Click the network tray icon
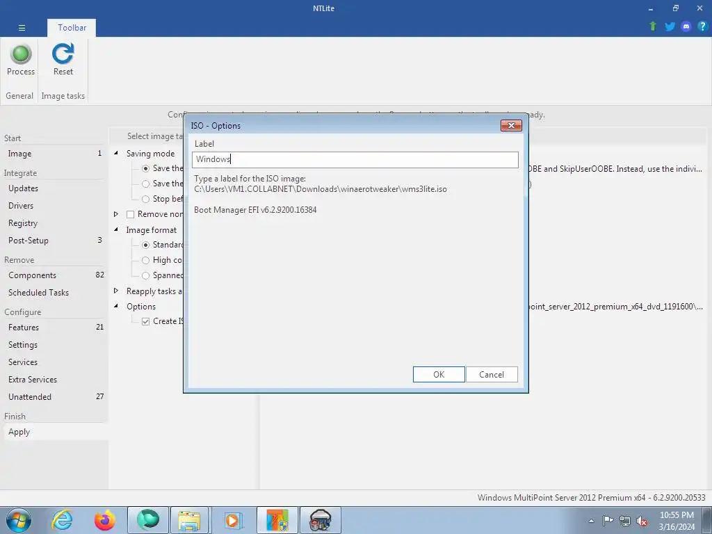712x534 pixels. coord(625,521)
